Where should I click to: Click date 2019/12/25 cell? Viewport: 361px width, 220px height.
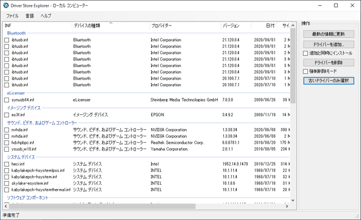click(x=265, y=164)
